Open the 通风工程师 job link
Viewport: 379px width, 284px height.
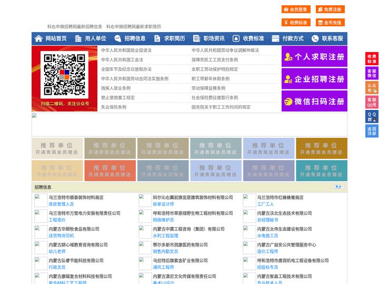tap(163, 267)
